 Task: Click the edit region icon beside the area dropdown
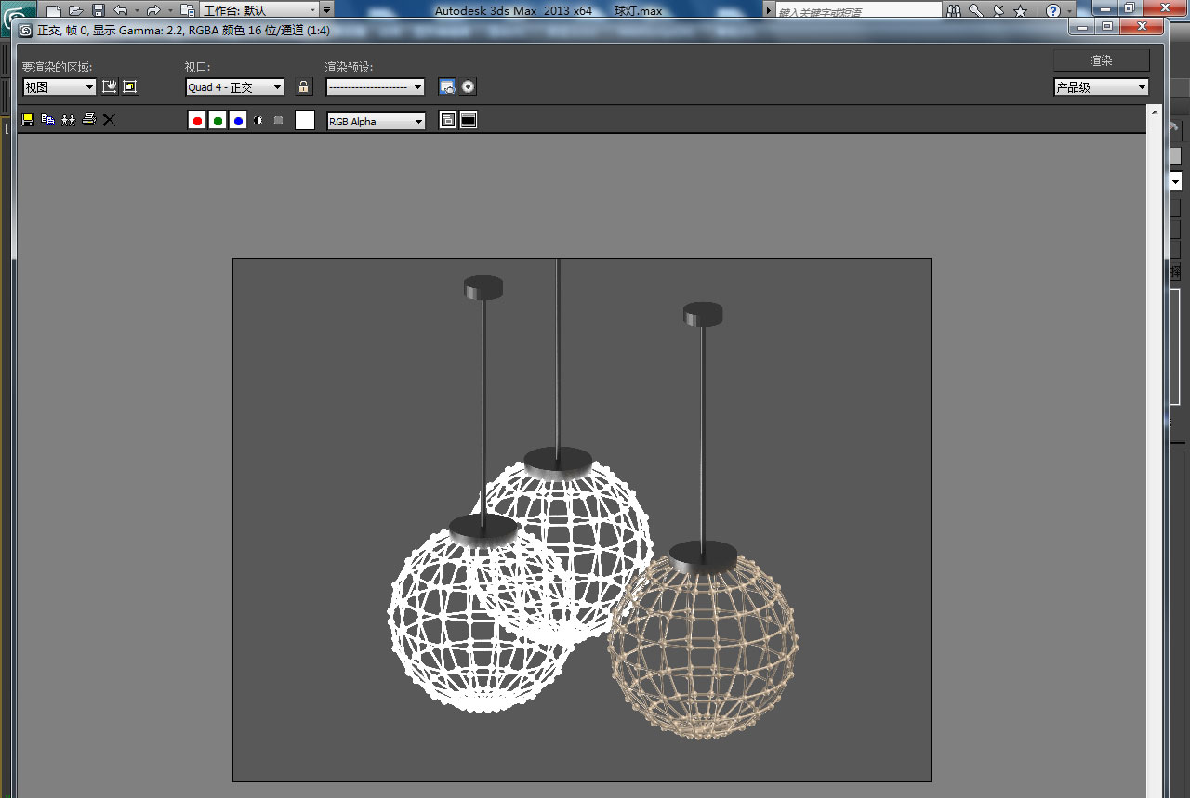point(110,86)
